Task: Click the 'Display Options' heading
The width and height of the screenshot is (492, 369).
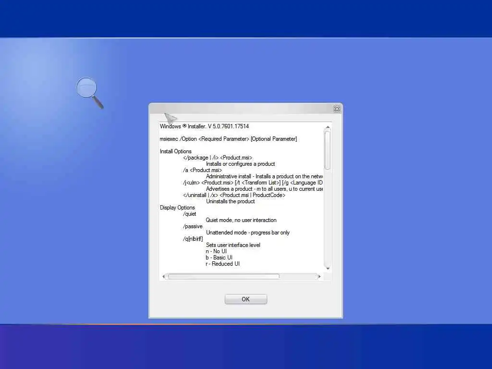Action: click(177, 208)
